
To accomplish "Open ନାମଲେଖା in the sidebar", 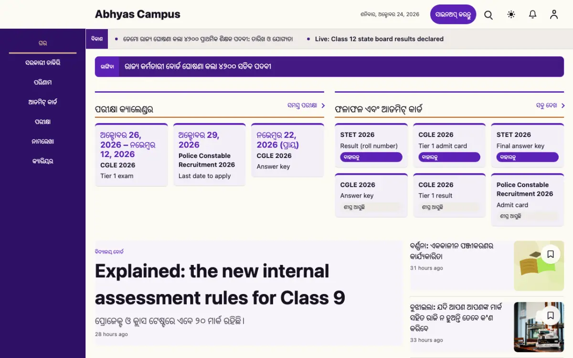I will (42, 141).
